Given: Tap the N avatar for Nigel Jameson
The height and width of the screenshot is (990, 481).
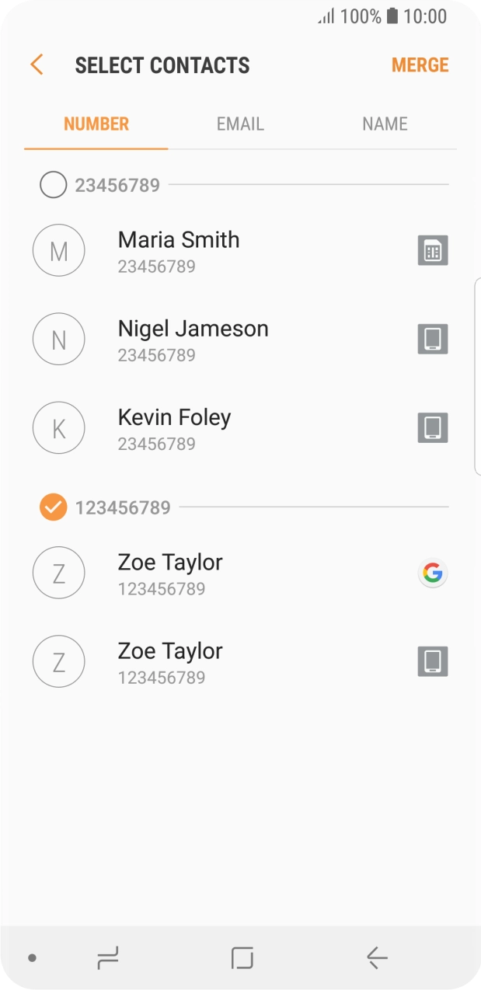Looking at the screenshot, I should [58, 340].
